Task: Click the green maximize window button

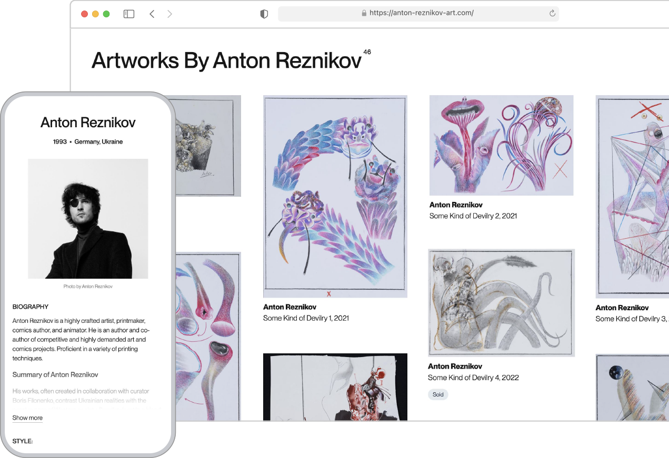Action: (106, 14)
